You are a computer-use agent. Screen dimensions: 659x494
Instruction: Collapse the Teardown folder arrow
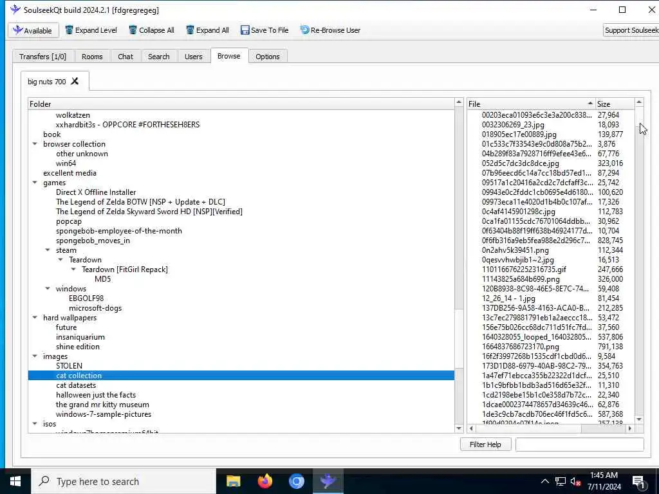60,260
